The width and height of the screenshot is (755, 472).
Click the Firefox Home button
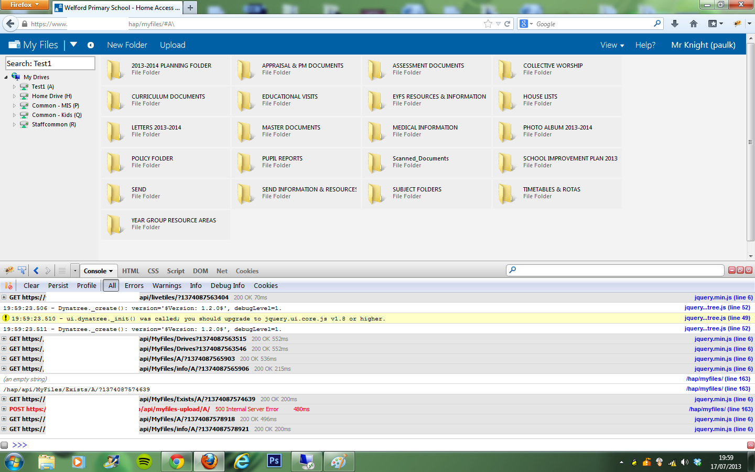point(693,24)
